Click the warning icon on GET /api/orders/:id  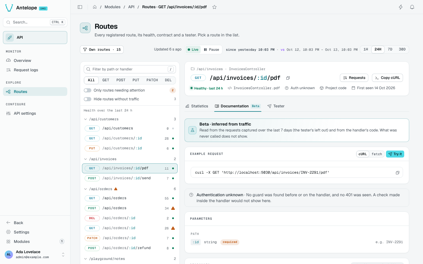pos(173,228)
